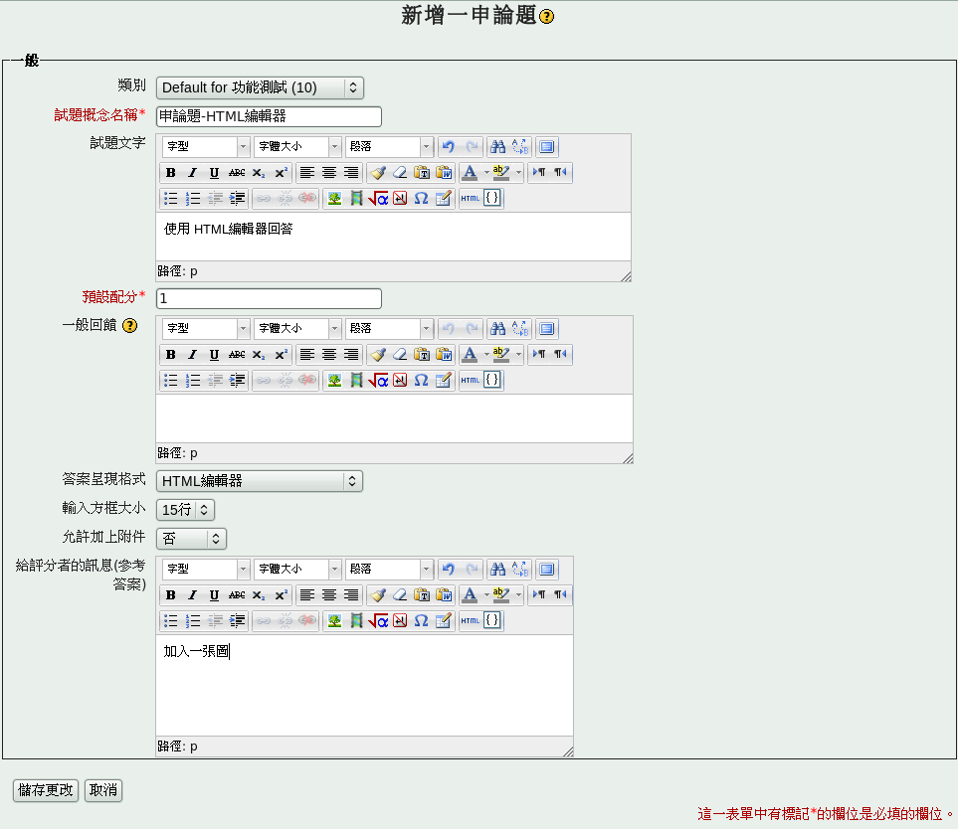Open 字型 font dropdown in 試題文字 editor
Screen dimensions: 958x829
(206, 147)
